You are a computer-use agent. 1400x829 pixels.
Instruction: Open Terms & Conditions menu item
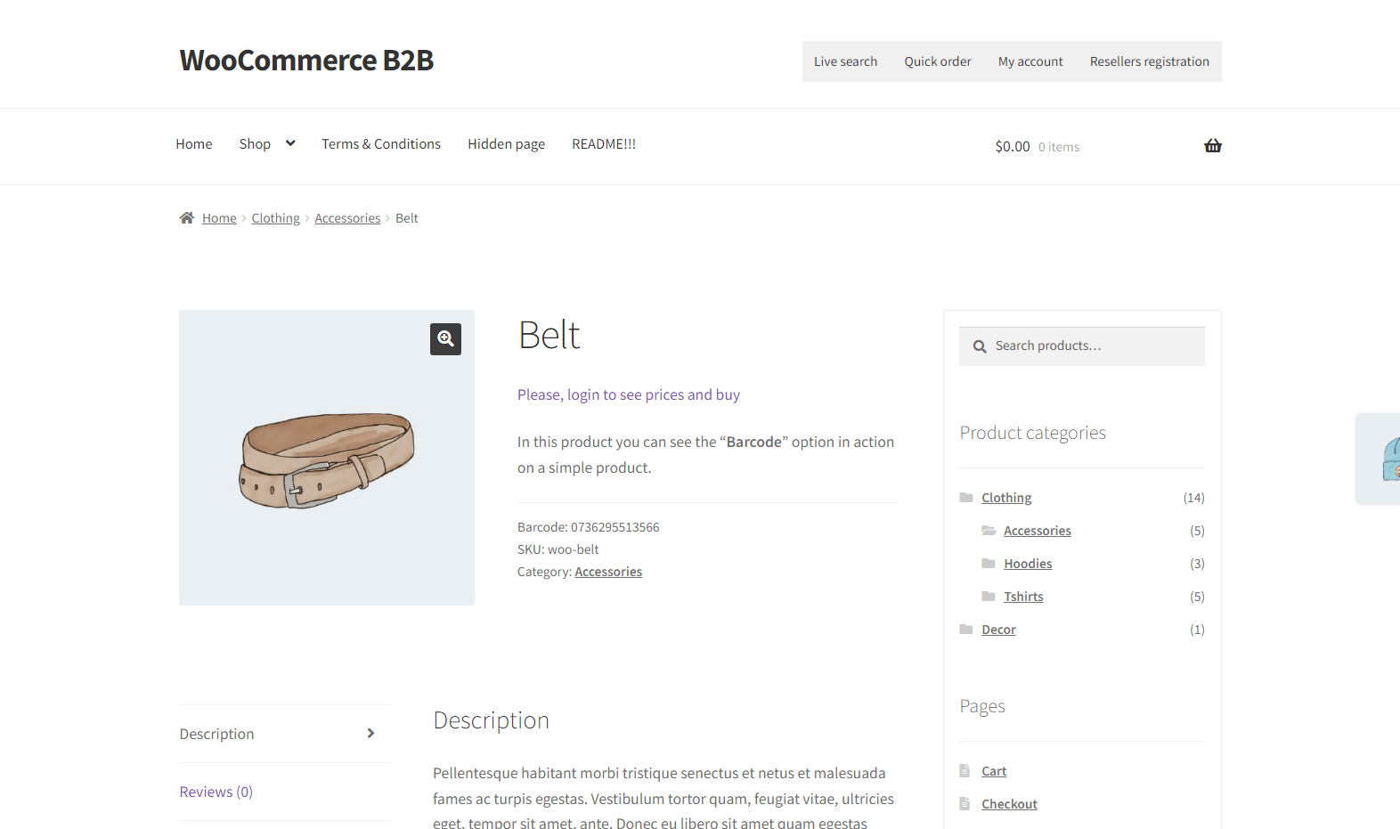381,144
